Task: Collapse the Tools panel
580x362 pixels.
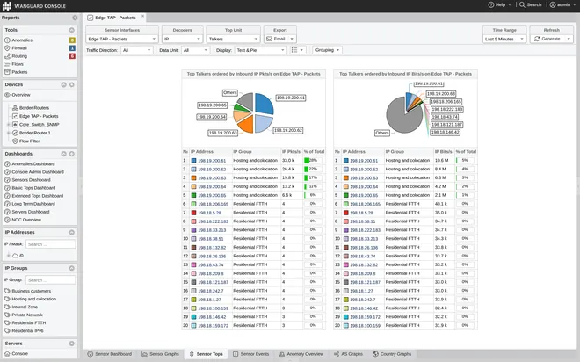Action: [x=72, y=30]
